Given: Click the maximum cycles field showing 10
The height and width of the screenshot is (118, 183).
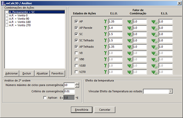Looking at the screenshot, I should [69, 85].
